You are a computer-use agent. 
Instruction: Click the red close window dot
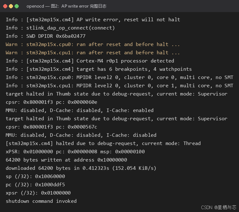(x=5, y=6)
